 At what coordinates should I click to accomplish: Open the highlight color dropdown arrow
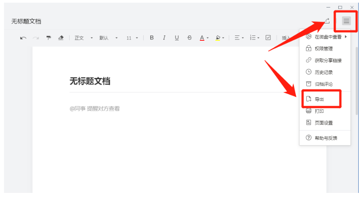223,38
